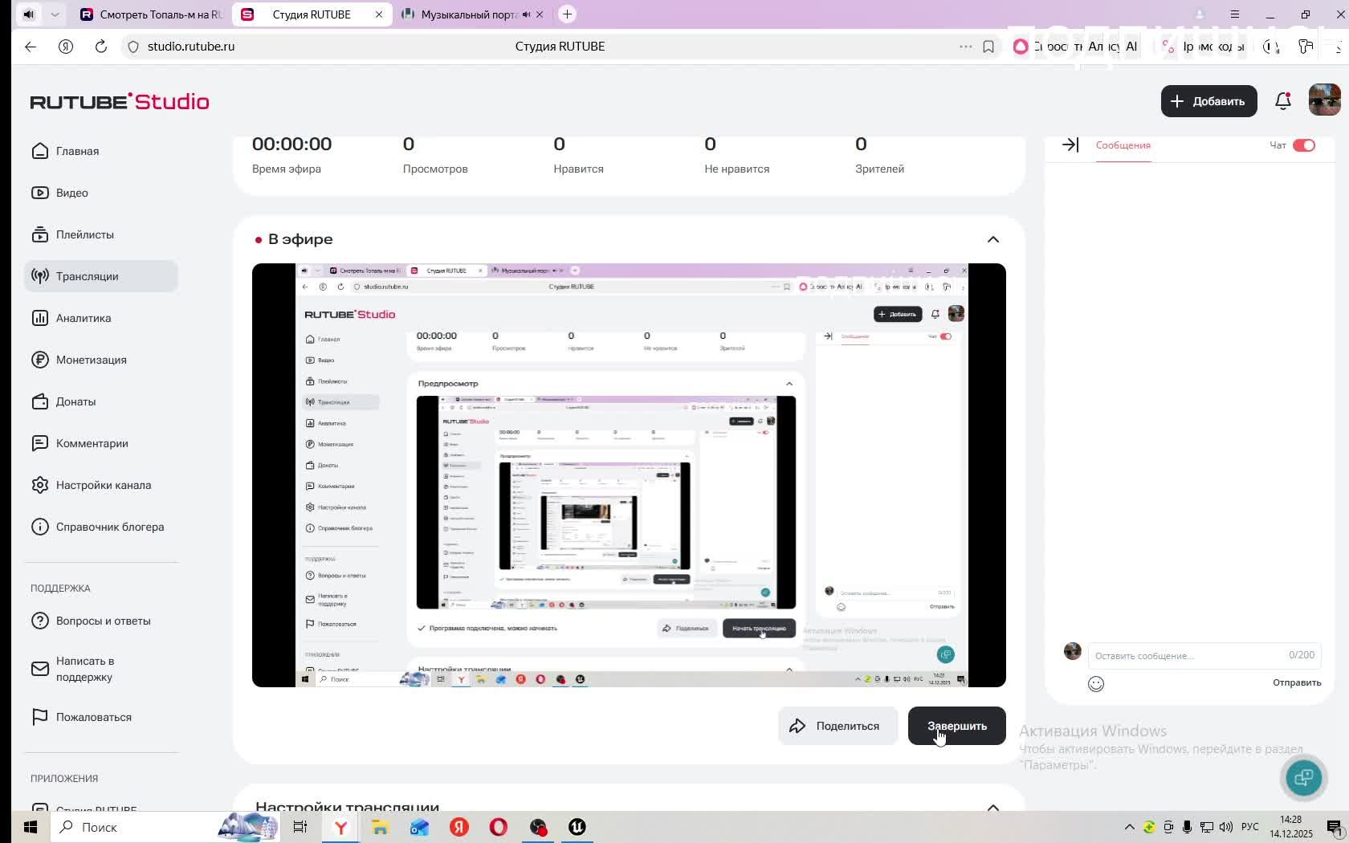Screen dimensions: 1349x843
Task: Click Завершить to end the broadcast
Action: (x=957, y=726)
